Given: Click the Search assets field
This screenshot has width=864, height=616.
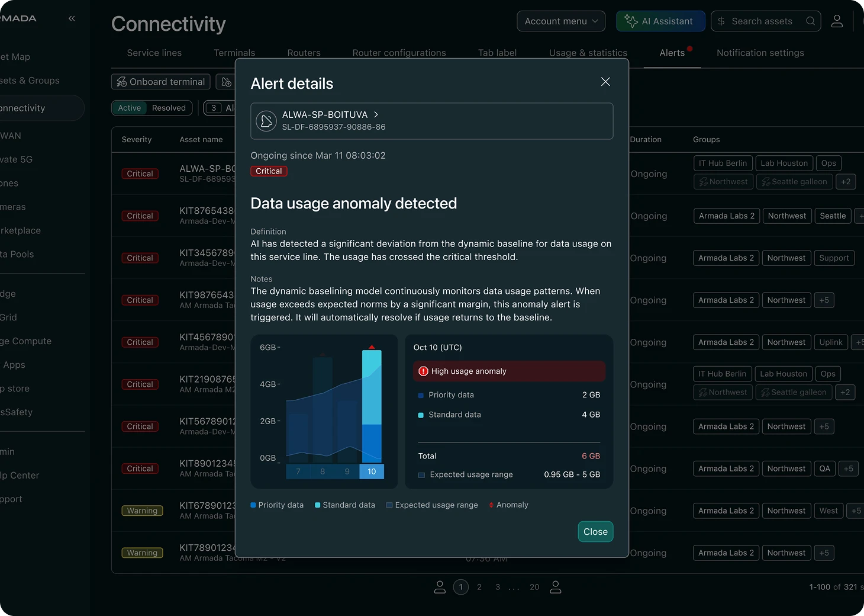Looking at the screenshot, I should (766, 21).
